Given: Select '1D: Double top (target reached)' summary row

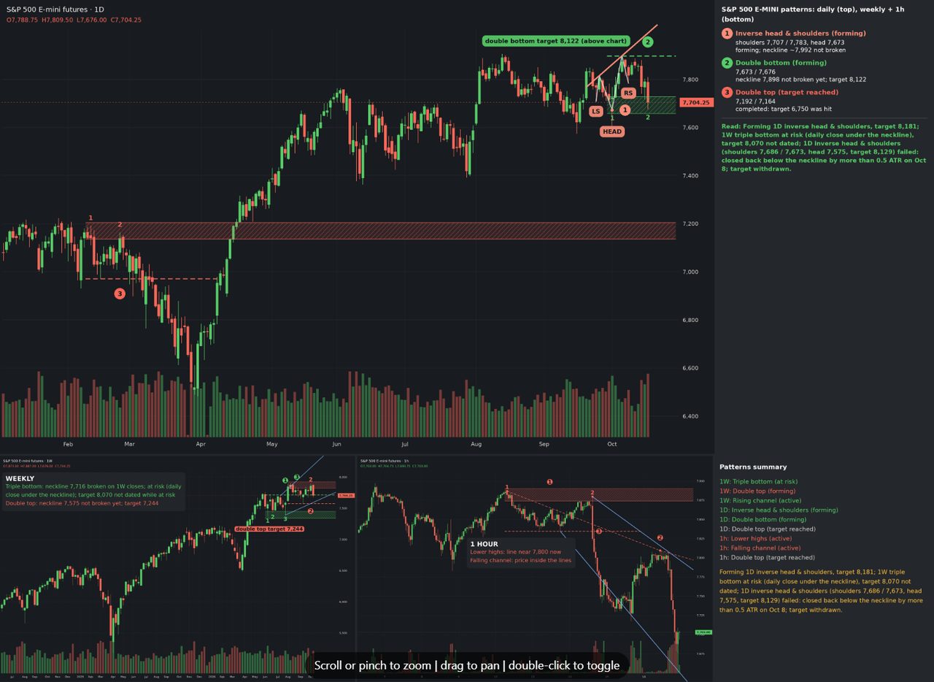Looking at the screenshot, I should 767,529.
